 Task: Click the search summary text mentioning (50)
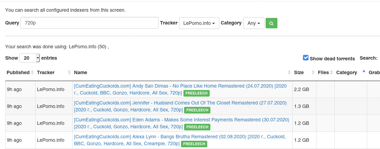pos(57,47)
